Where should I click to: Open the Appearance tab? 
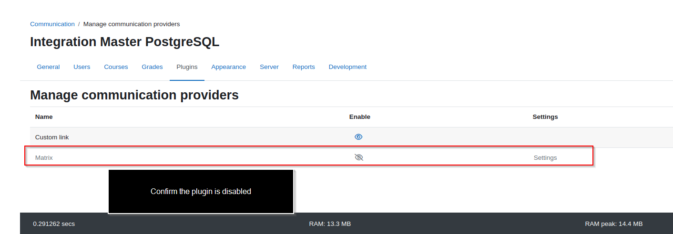pos(229,67)
